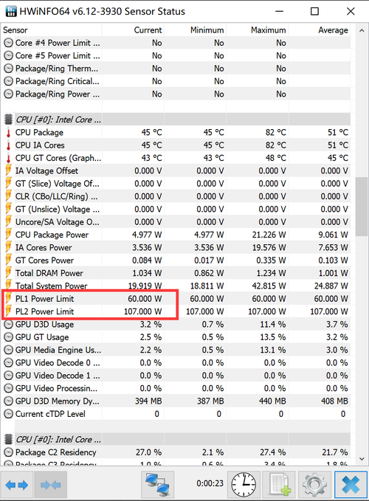Maximize the HWiNFO64 Sensor Status window
The image size is (369, 501).
tap(314, 12)
